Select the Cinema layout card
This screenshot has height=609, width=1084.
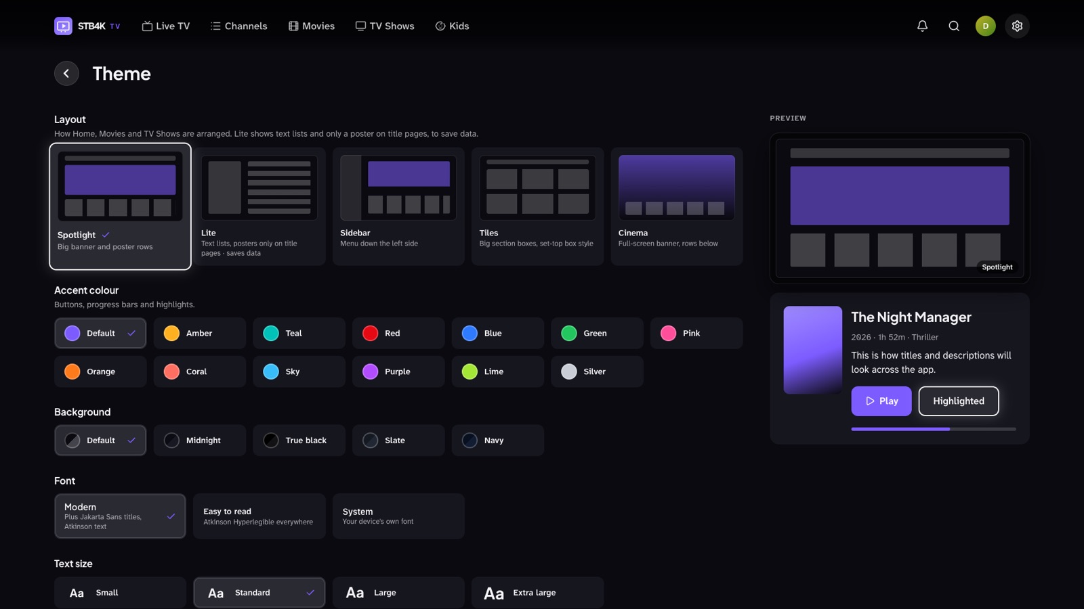677,206
